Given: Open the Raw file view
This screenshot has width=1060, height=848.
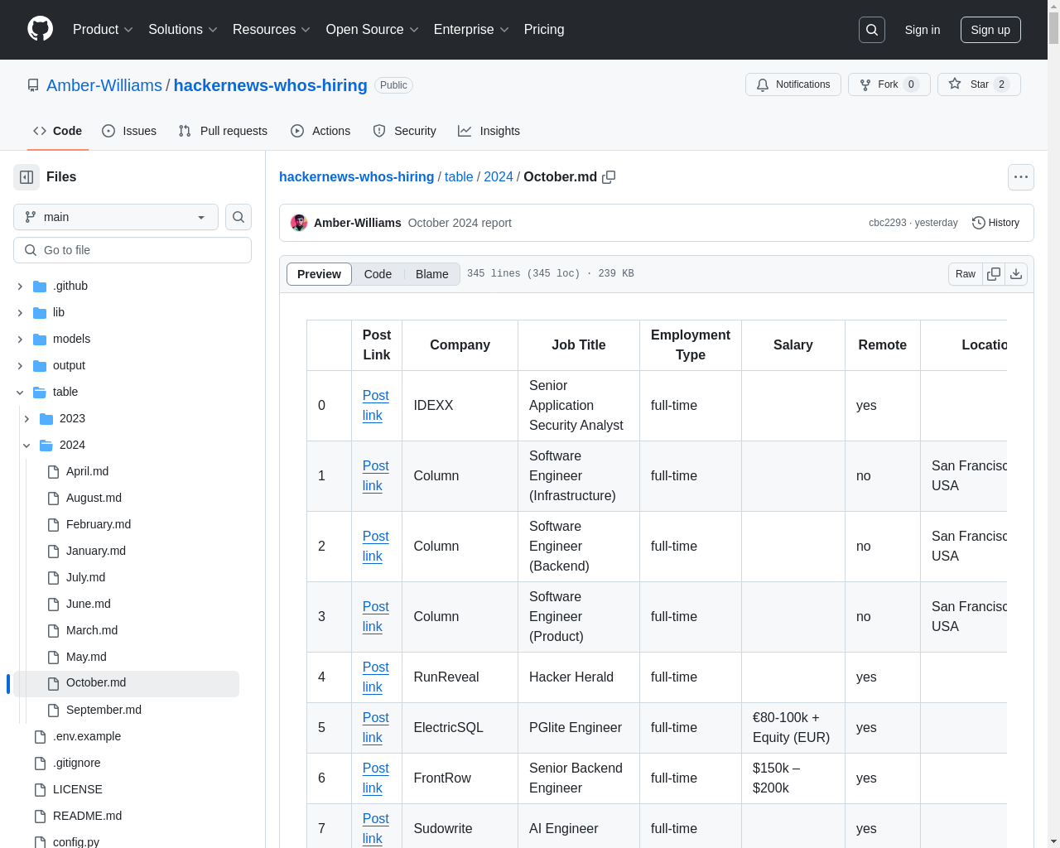Looking at the screenshot, I should pyautogui.click(x=966, y=274).
